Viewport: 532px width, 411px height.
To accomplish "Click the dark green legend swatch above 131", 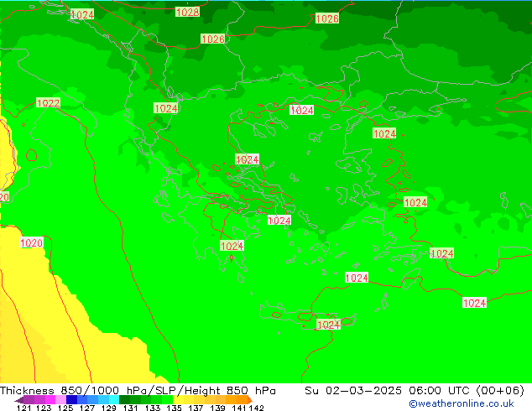I will point(124,399).
